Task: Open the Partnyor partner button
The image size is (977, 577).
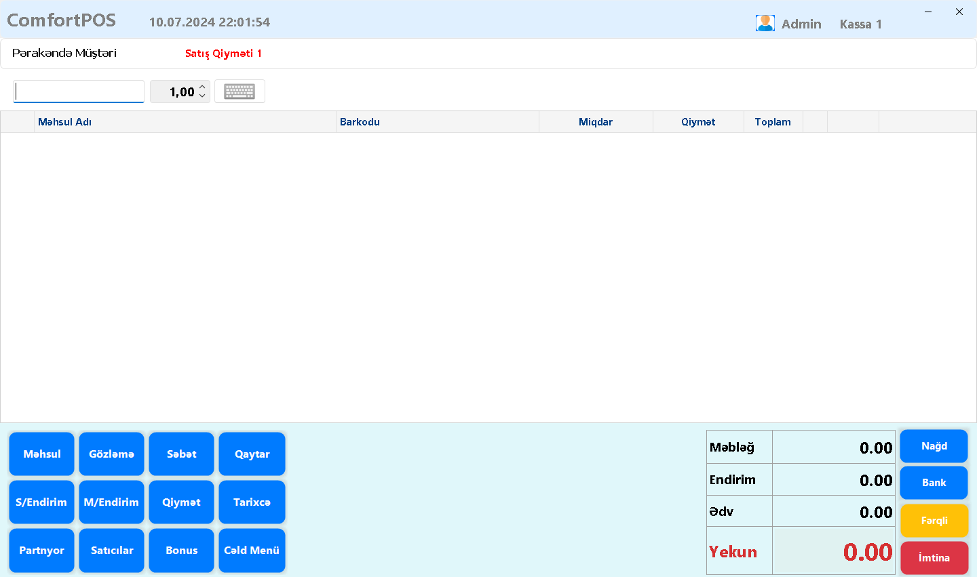Action: point(42,551)
